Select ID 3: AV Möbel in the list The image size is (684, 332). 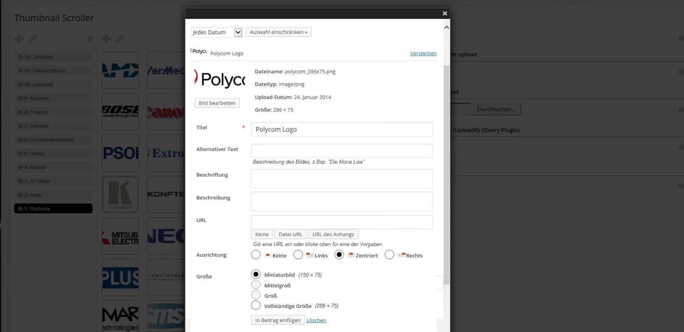tap(53, 181)
